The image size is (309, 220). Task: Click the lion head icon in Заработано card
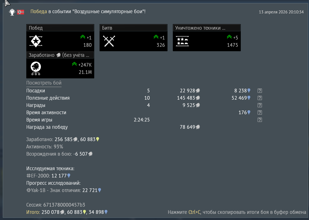tap(36, 68)
